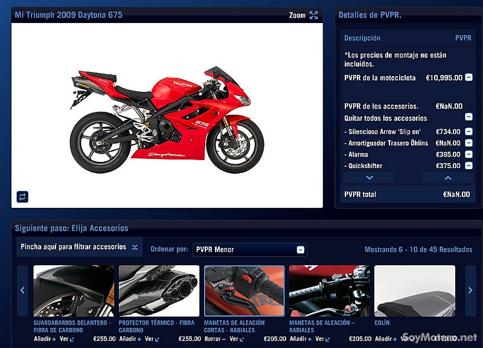Click the Manetas de Aleación – Radiales title
Viewport: 483px width, 348px height.
tap(322, 326)
